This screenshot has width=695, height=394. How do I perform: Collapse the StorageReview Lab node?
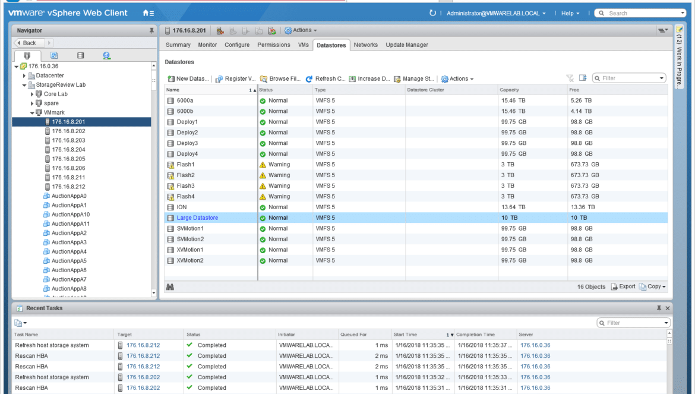pyautogui.click(x=24, y=85)
